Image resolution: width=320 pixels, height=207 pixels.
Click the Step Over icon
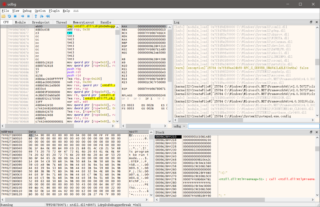pyautogui.click(x=42, y=16)
